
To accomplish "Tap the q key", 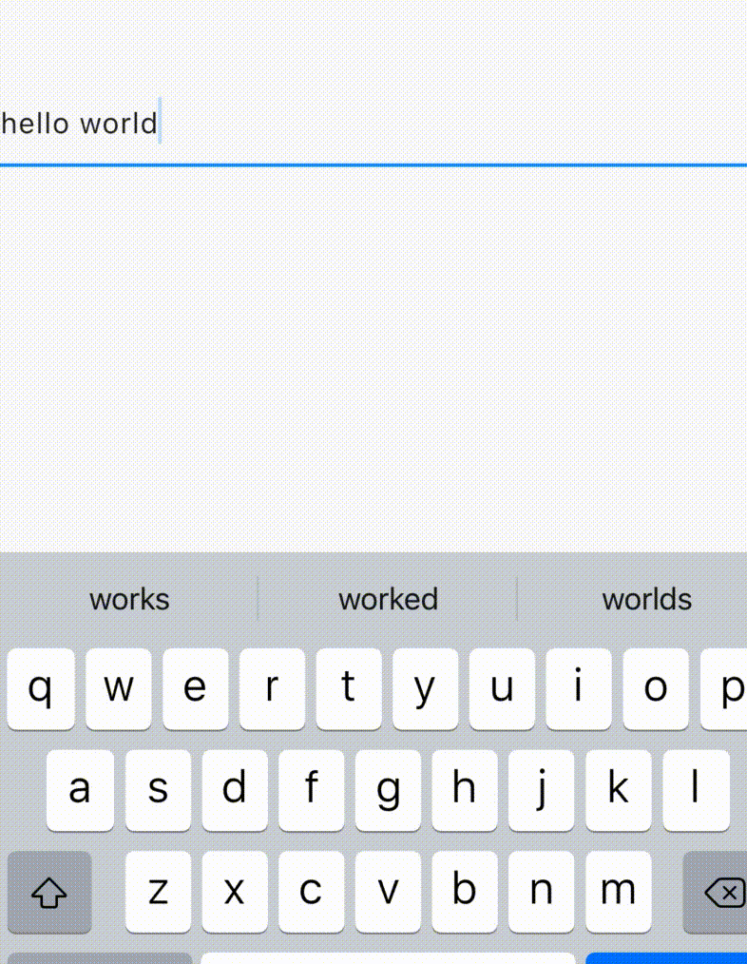I will tap(41, 688).
